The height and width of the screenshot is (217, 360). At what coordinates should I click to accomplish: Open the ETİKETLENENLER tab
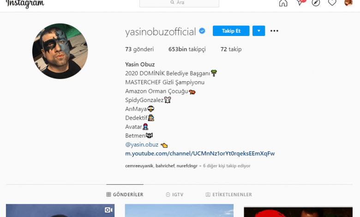point(228,194)
